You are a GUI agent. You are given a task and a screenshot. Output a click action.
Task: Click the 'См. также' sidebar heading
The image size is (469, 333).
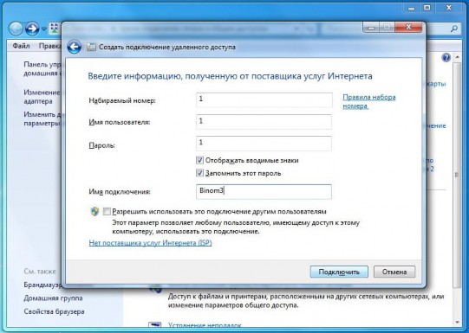click(40, 272)
